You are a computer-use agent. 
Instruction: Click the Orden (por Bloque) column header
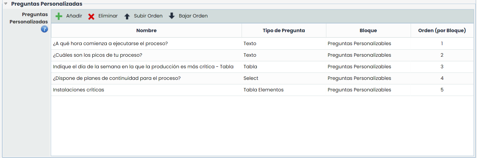[442, 30]
